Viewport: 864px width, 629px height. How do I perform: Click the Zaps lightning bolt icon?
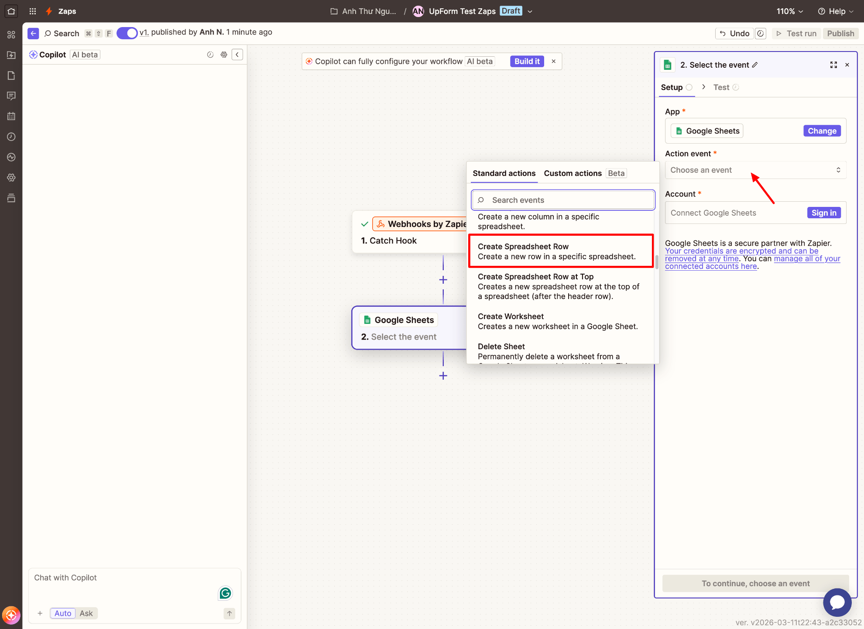point(49,11)
